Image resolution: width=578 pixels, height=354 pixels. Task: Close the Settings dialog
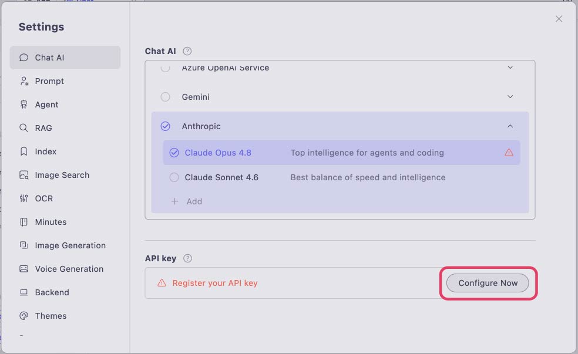pyautogui.click(x=559, y=19)
